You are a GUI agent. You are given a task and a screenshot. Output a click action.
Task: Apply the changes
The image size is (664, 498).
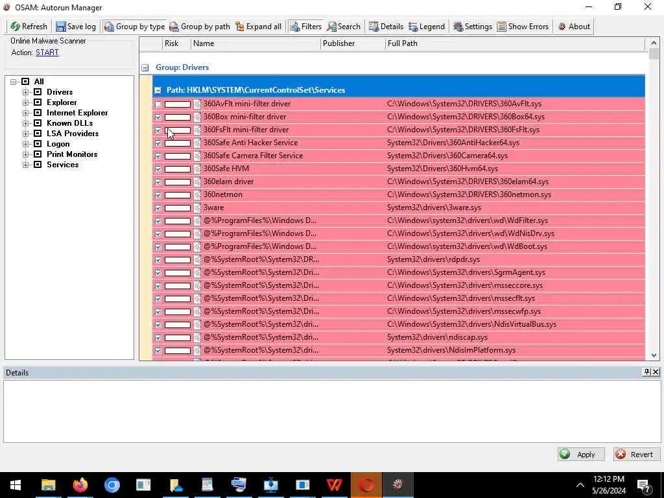click(580, 455)
